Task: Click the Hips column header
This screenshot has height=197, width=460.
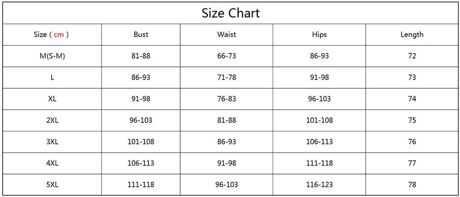Action: [319, 35]
